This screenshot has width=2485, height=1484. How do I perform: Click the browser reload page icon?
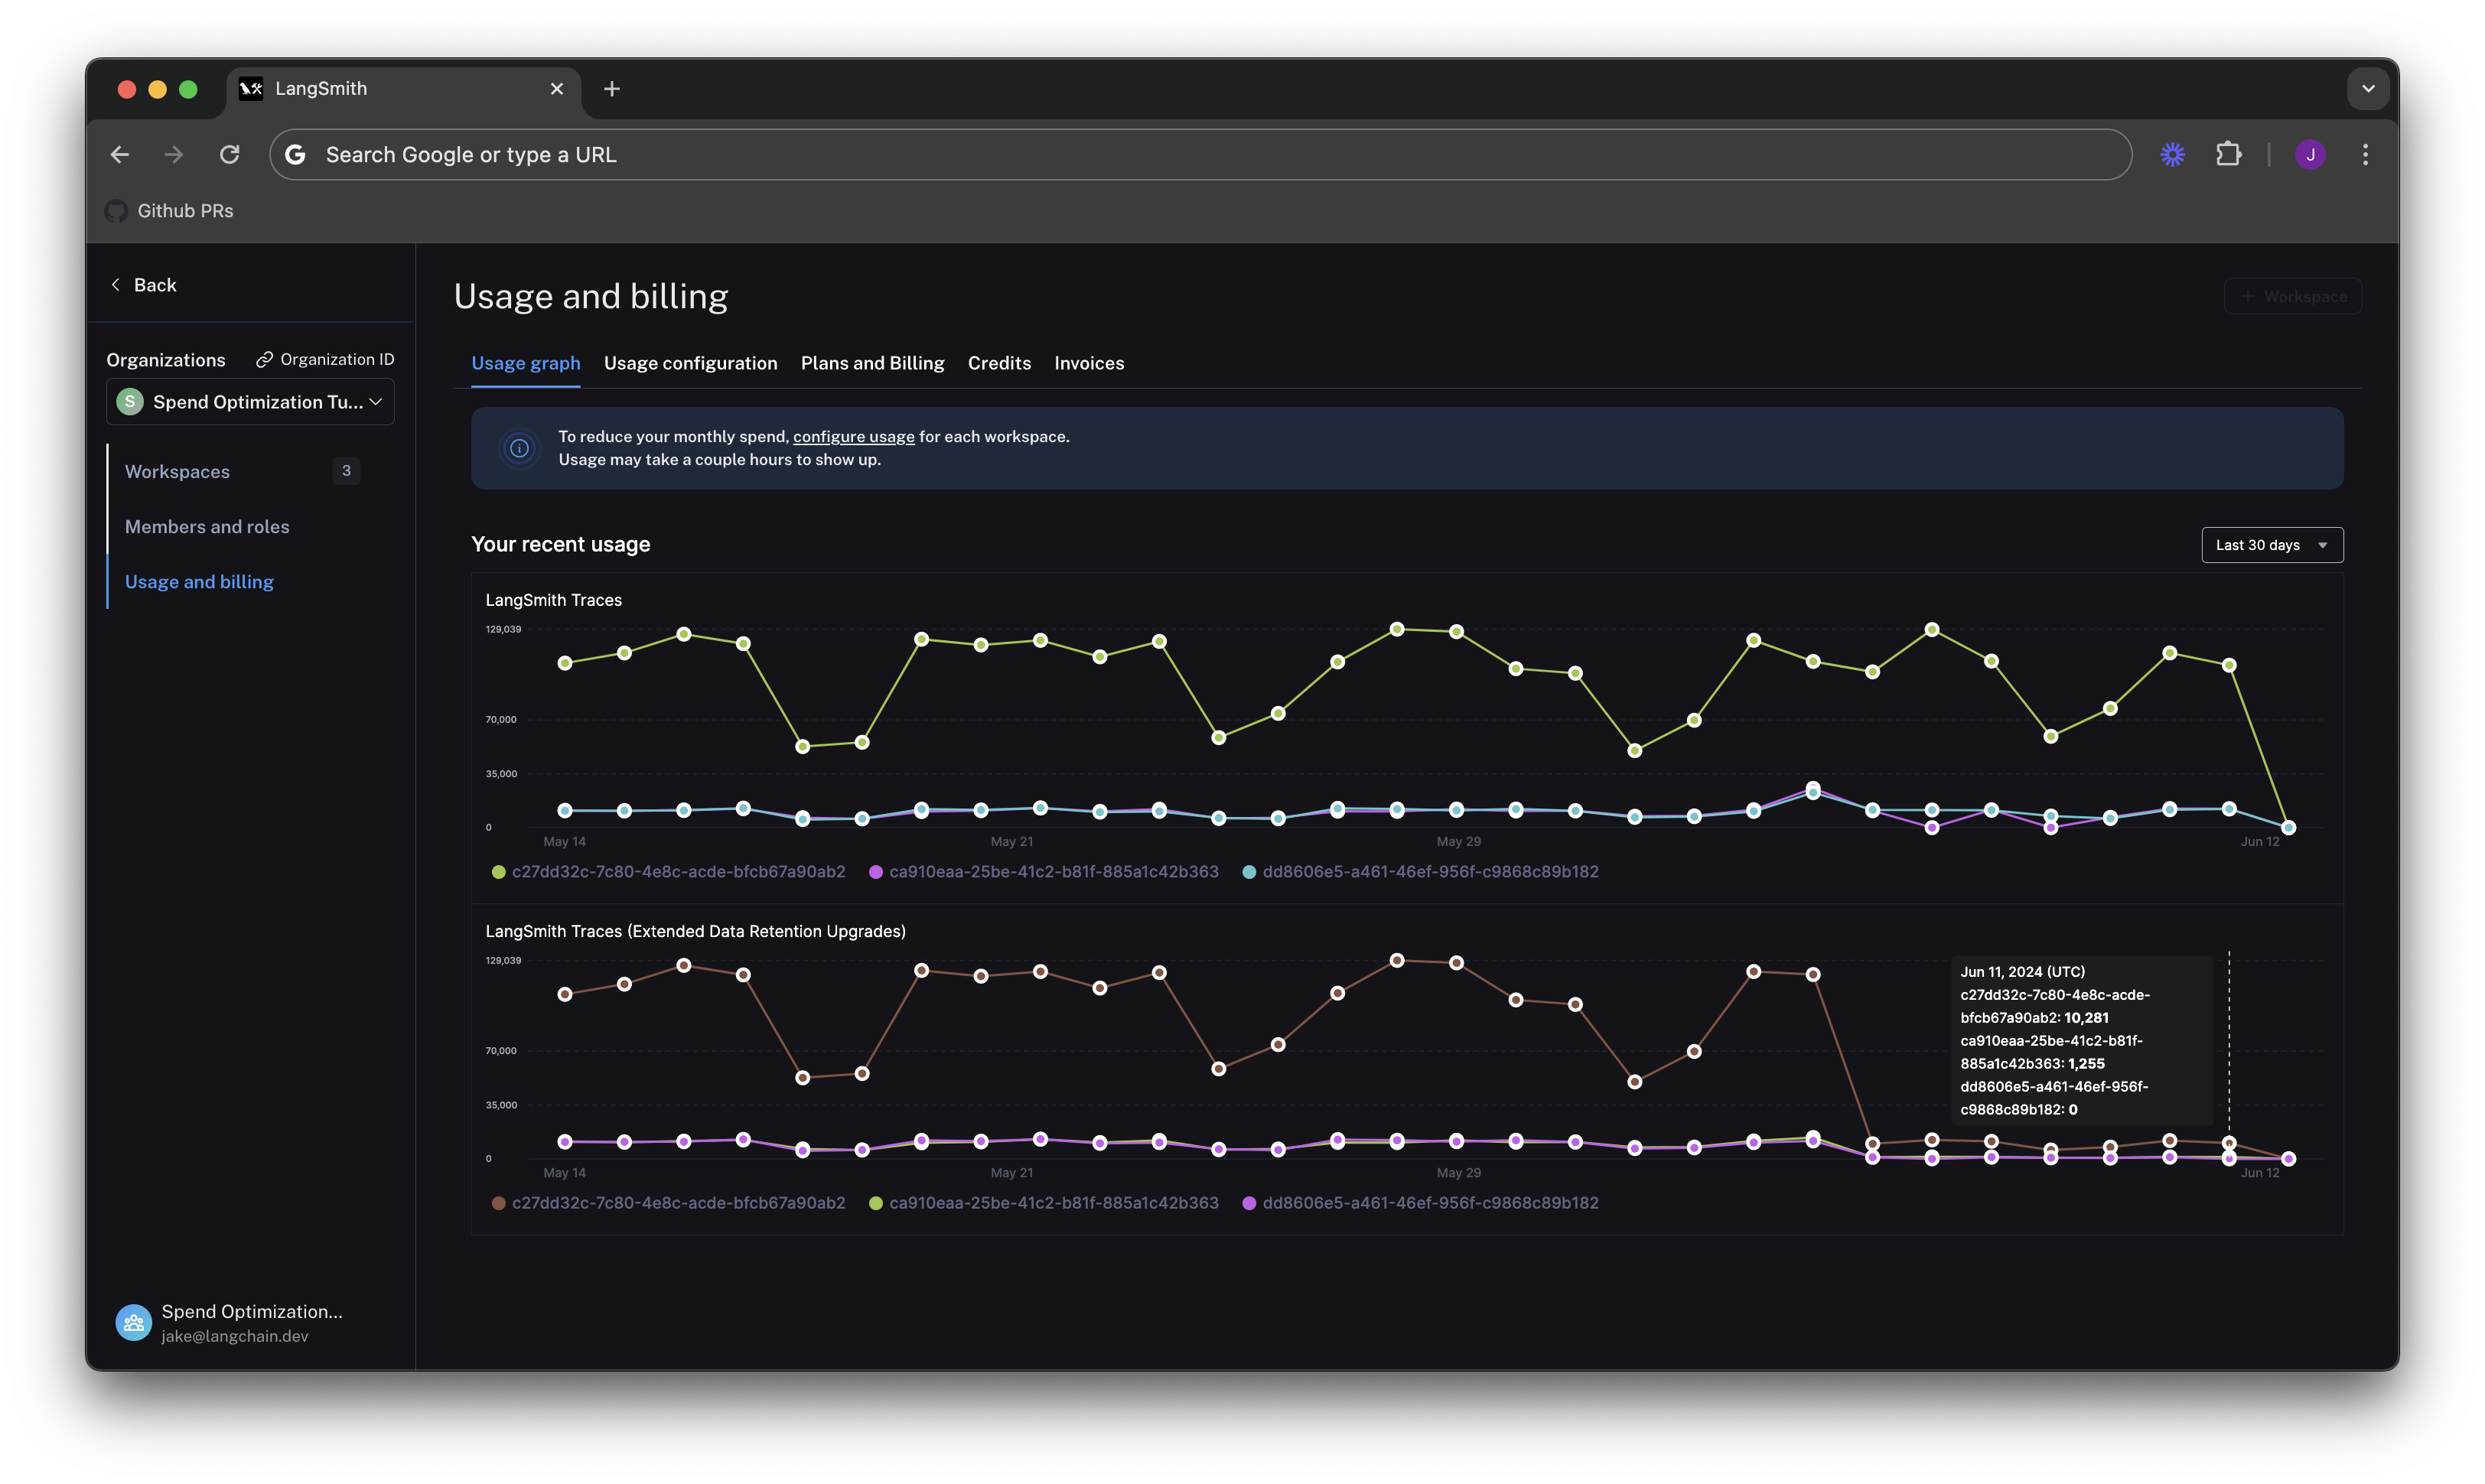(x=230, y=154)
